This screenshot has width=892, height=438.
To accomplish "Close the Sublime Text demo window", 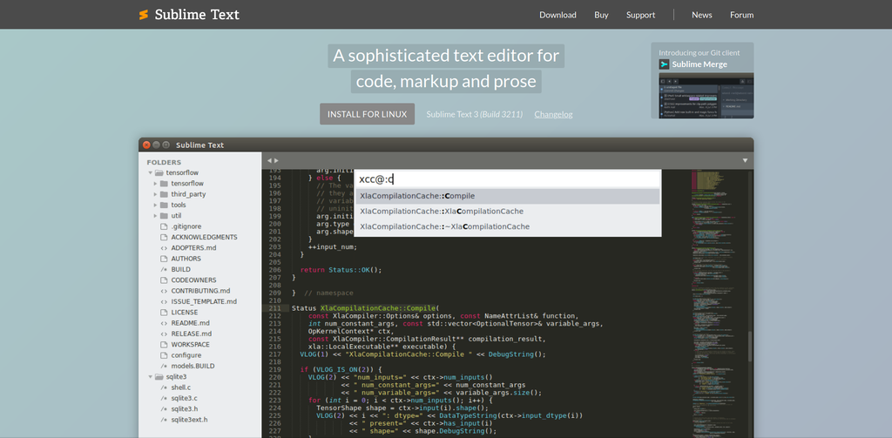I will 146,145.
